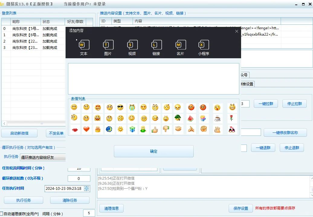Save changes via 保存设置 button
Image resolution: width=313 pixels, height=217 pixels.
coord(241,209)
